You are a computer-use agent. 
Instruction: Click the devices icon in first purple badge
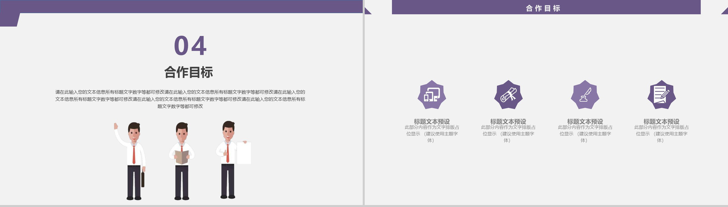pos(432,95)
